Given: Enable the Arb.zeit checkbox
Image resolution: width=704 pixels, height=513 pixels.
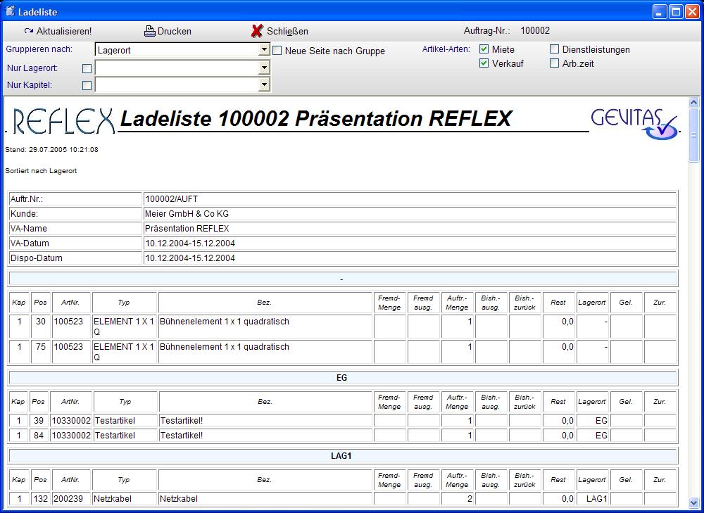Looking at the screenshot, I should click(x=555, y=63).
